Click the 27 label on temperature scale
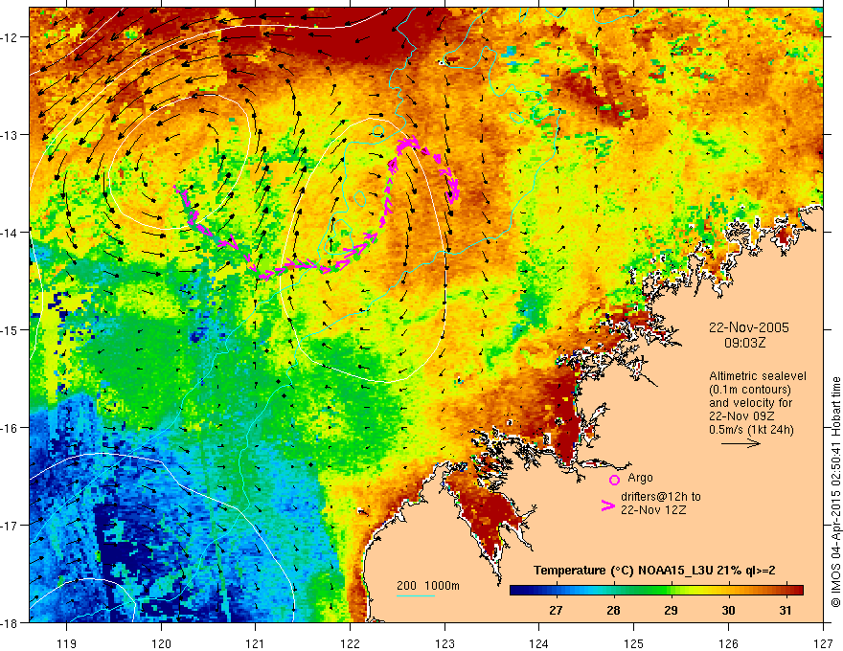The width and height of the screenshot is (843, 651). tap(556, 610)
